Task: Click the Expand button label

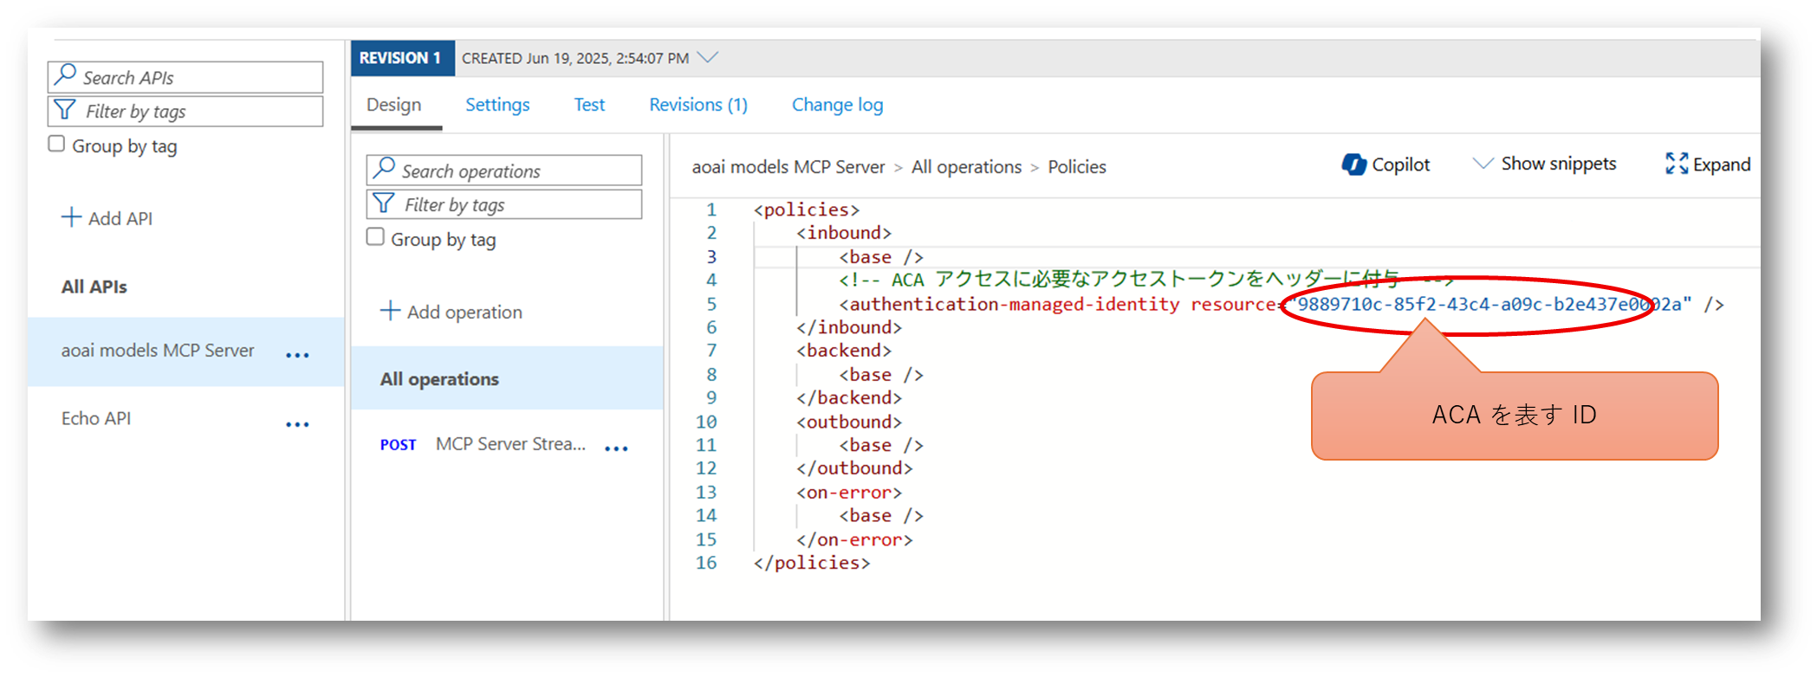Action: tap(1722, 164)
